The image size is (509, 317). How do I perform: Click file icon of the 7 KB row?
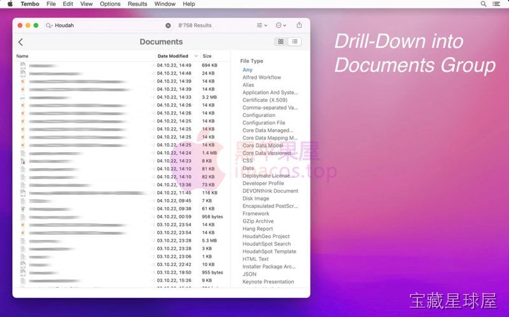(23, 201)
